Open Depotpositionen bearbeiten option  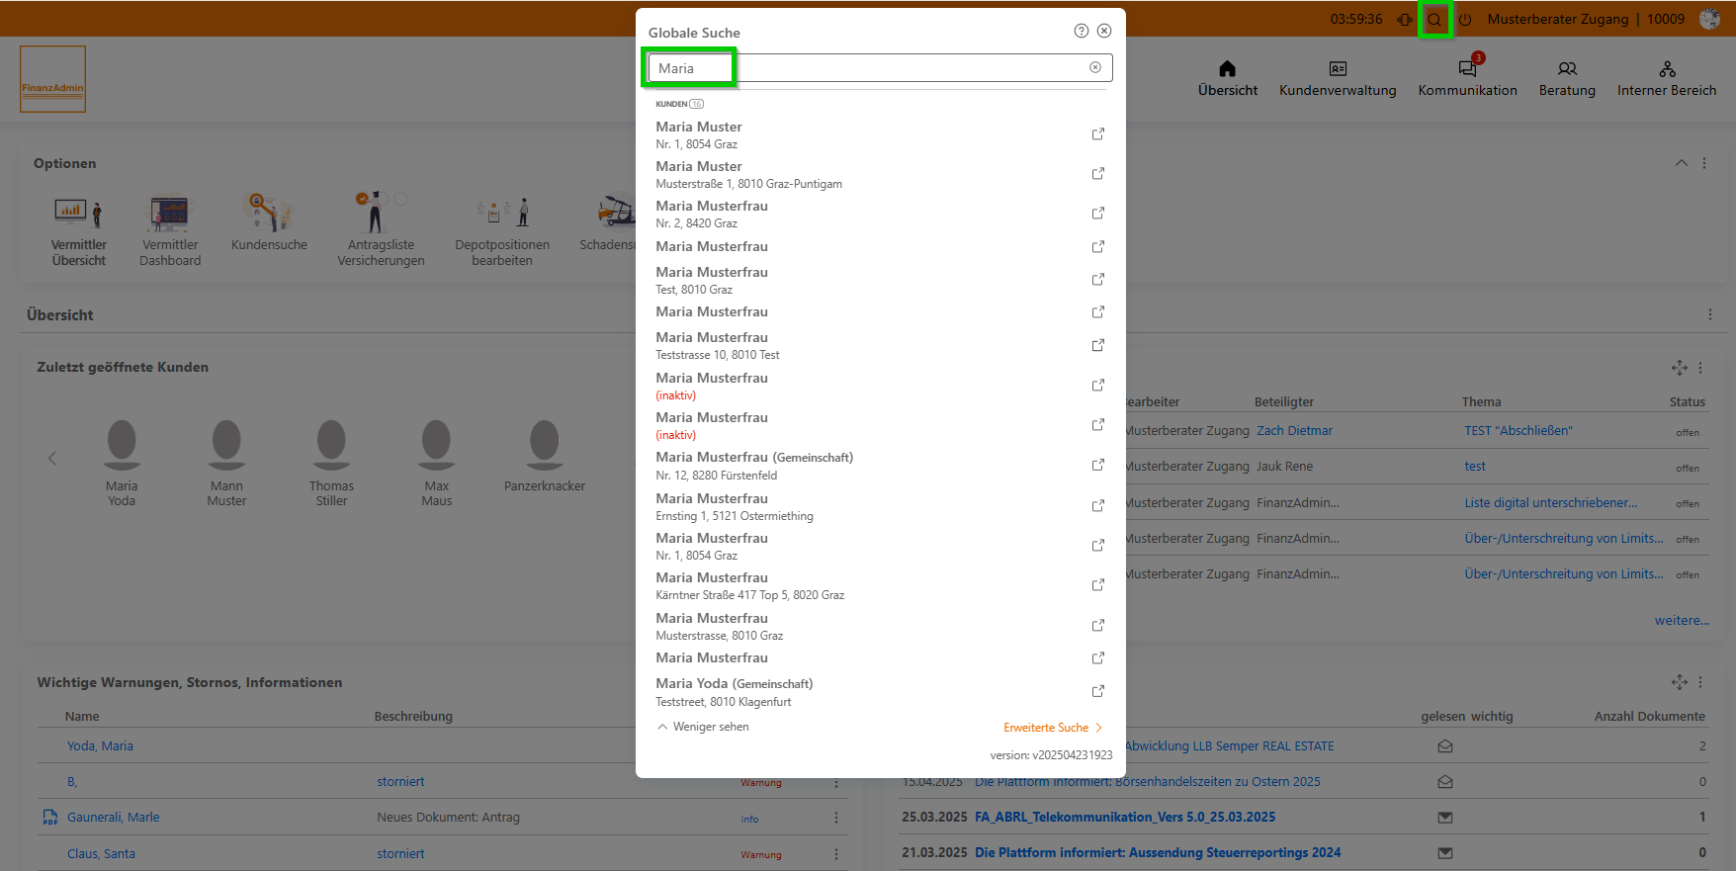click(x=502, y=214)
